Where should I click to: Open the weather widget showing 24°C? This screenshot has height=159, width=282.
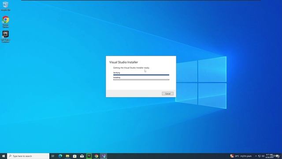241,156
